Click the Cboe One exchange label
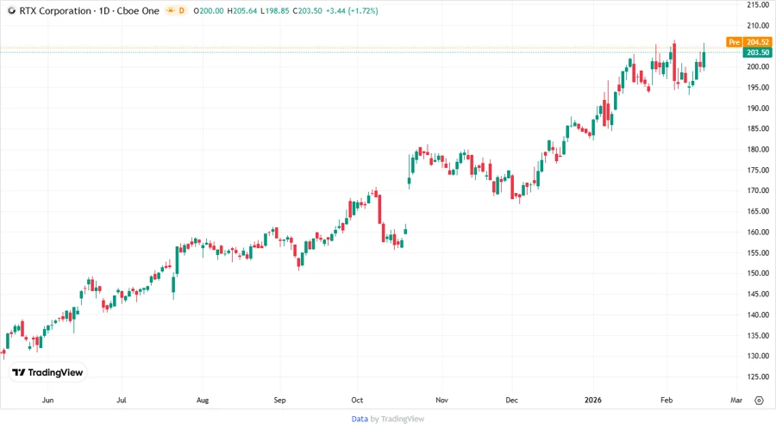Screen dimensions: 776x429 click(138, 11)
